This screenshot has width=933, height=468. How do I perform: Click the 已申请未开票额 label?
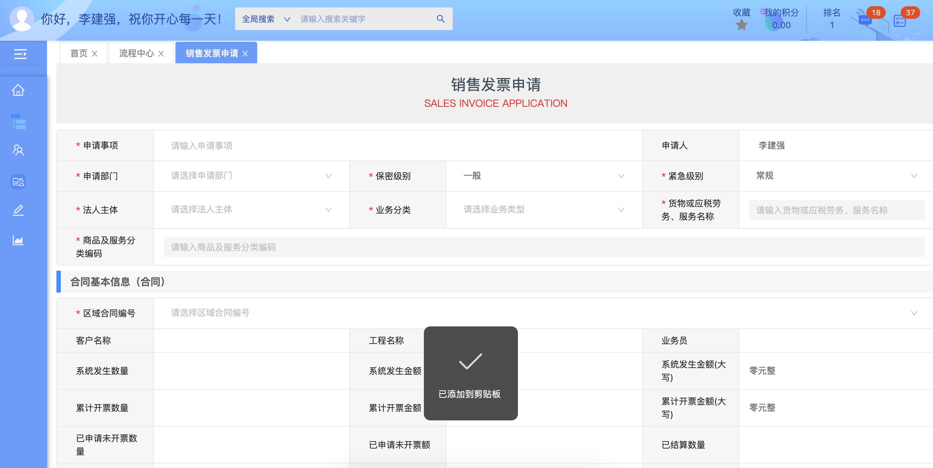pyautogui.click(x=399, y=445)
